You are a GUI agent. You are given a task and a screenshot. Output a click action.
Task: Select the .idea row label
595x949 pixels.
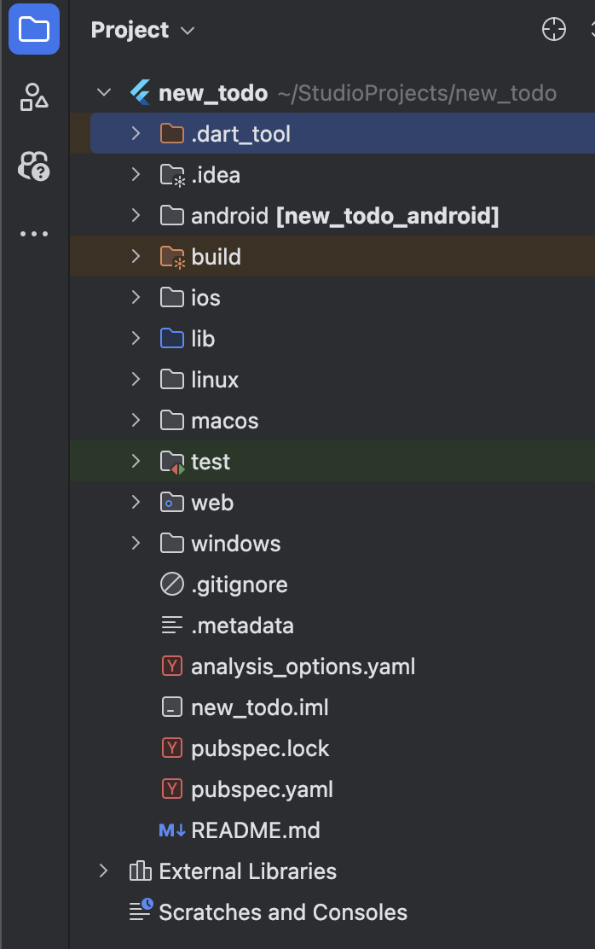click(216, 175)
